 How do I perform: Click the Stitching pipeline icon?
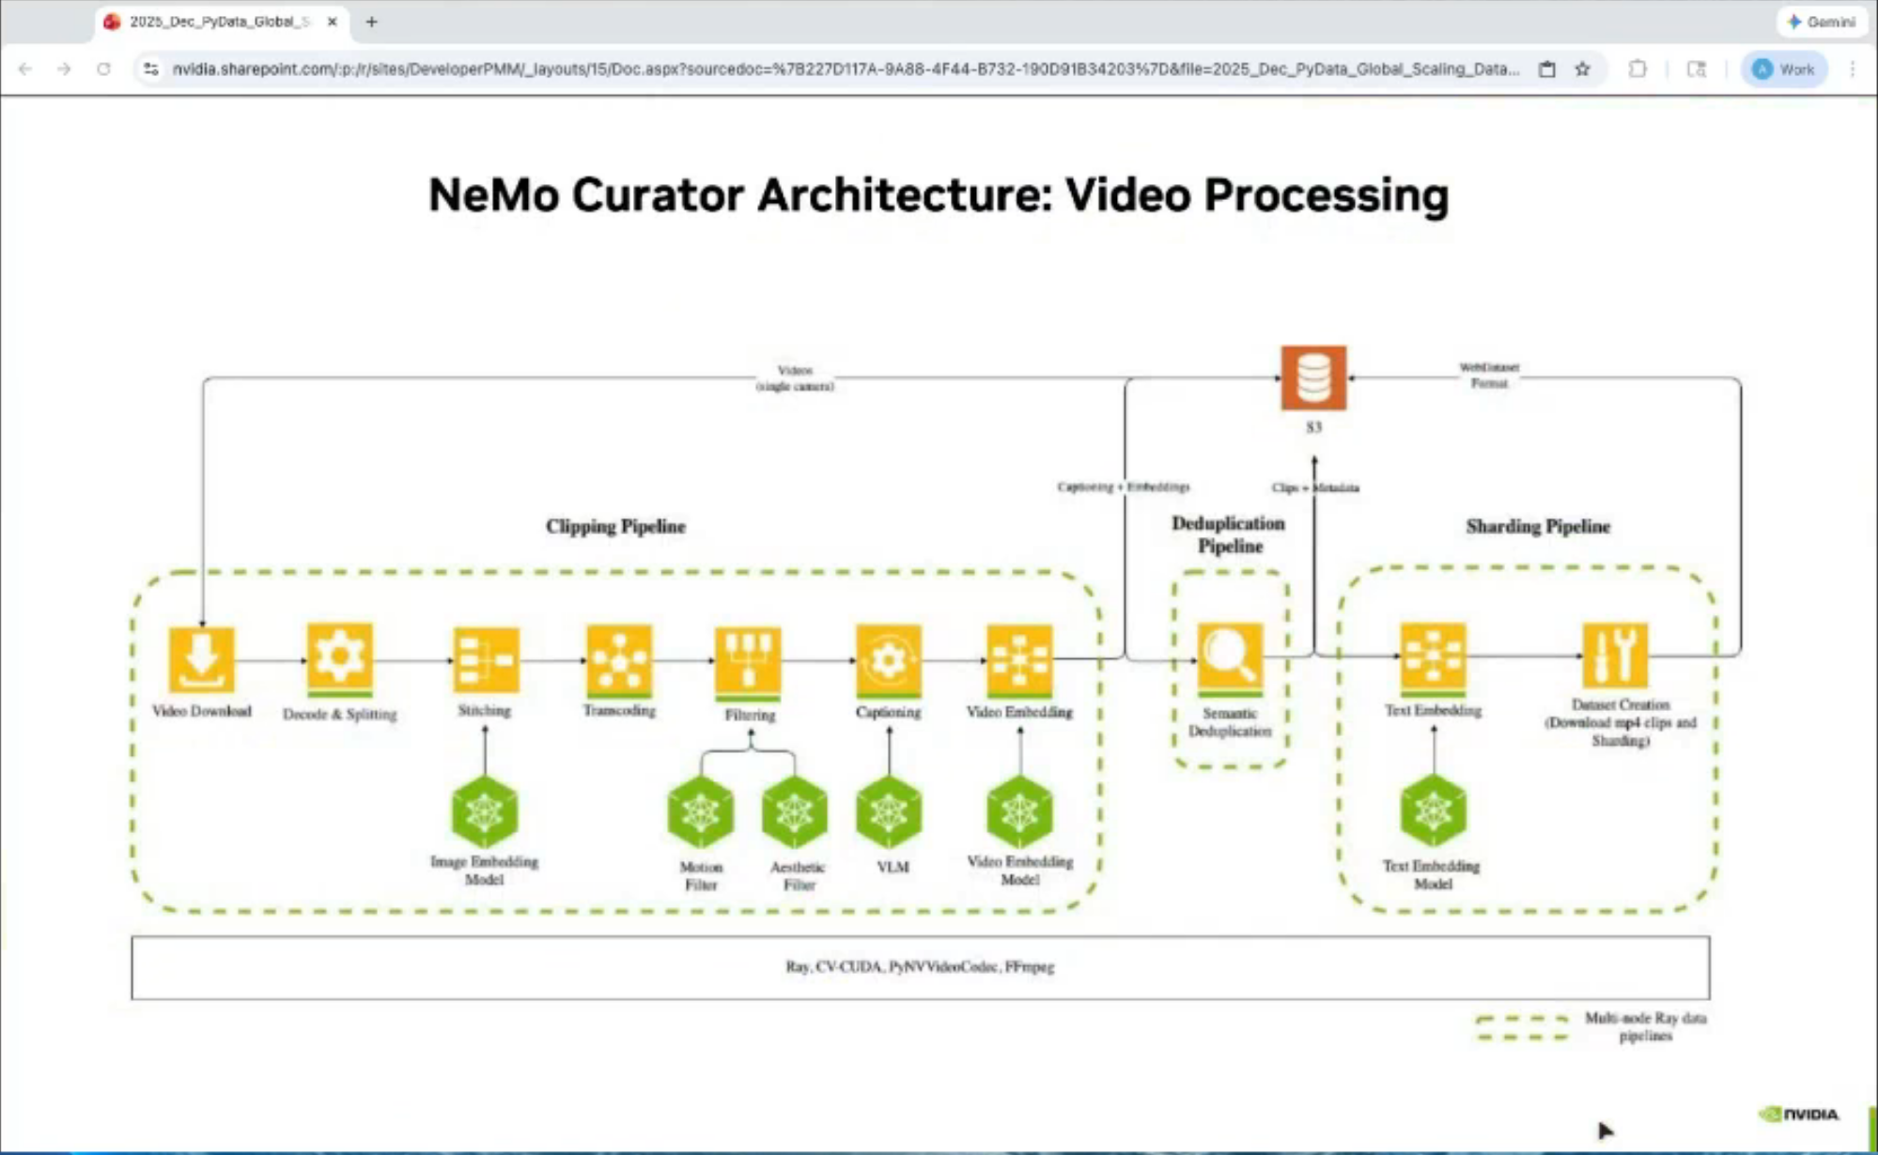pos(485,658)
